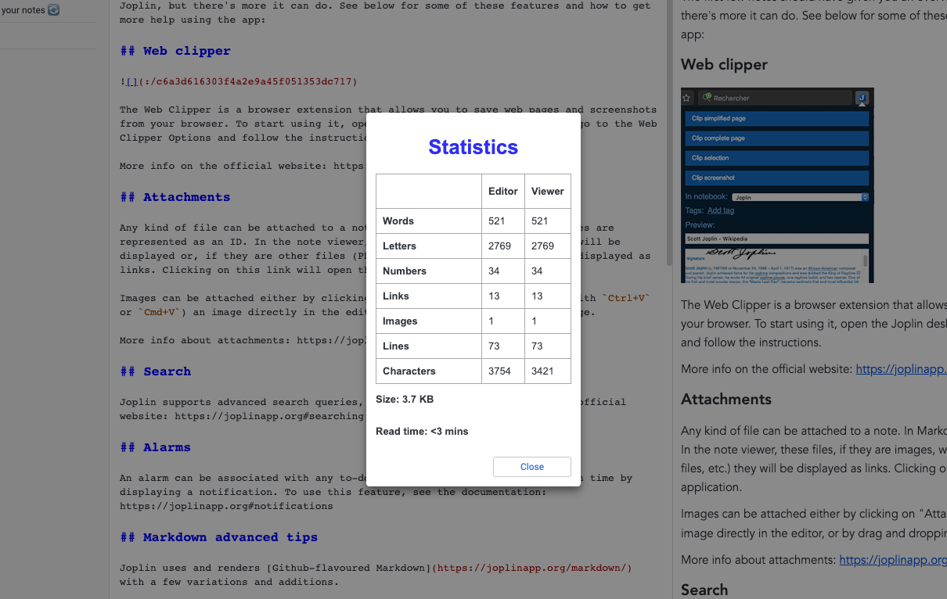Select Viewer images value 1
Image resolution: width=947 pixels, height=599 pixels.
[534, 321]
